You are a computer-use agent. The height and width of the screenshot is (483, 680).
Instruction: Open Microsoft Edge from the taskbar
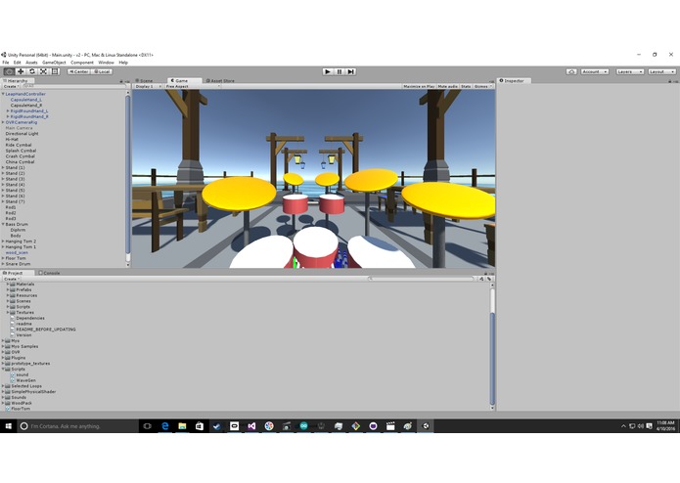point(164,426)
